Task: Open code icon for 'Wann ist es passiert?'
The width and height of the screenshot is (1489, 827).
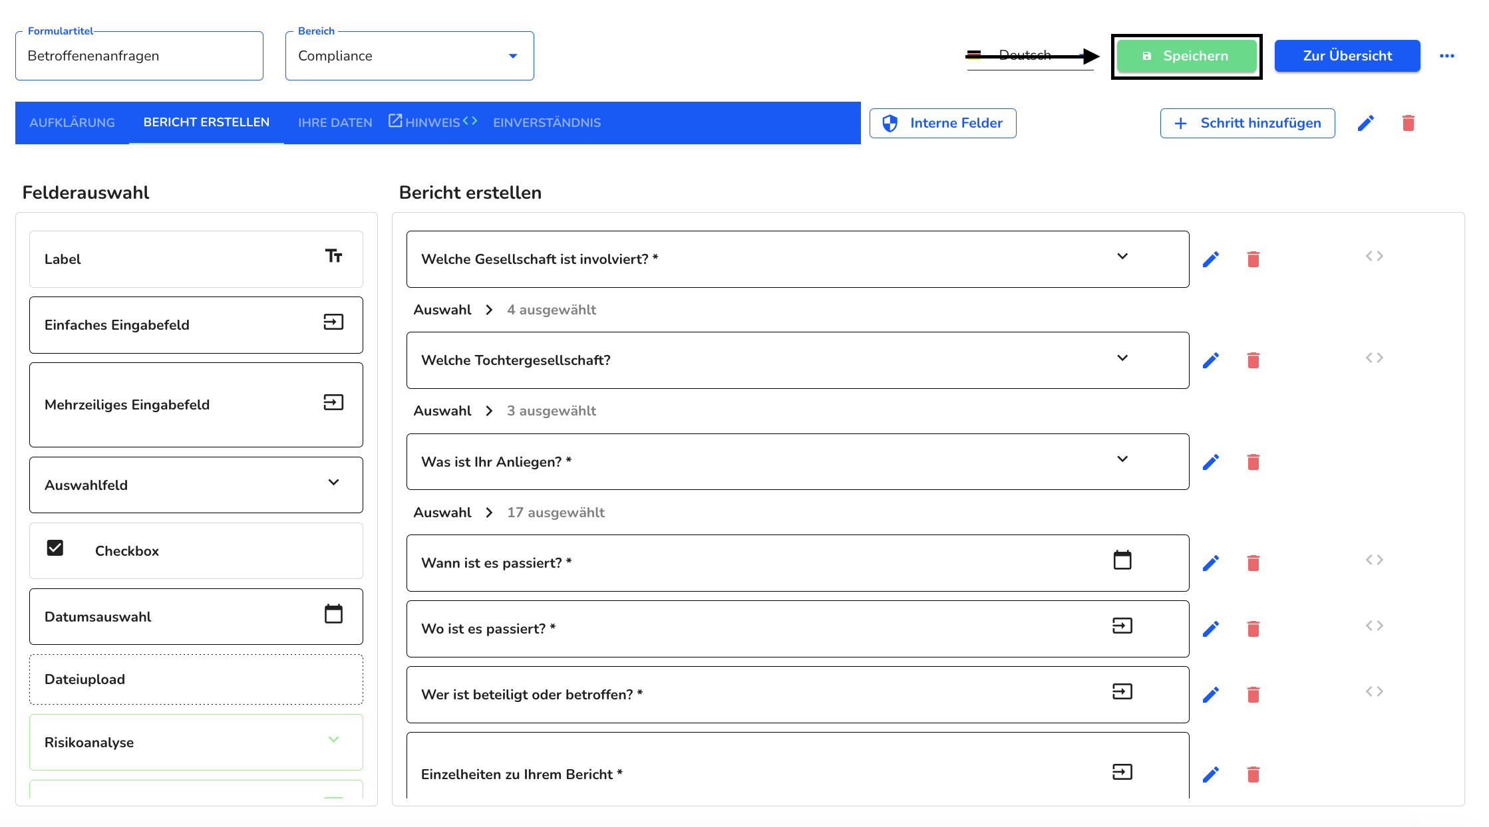Action: (x=1375, y=560)
